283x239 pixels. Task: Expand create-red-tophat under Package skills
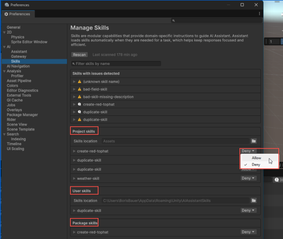pyautogui.click(x=74, y=232)
